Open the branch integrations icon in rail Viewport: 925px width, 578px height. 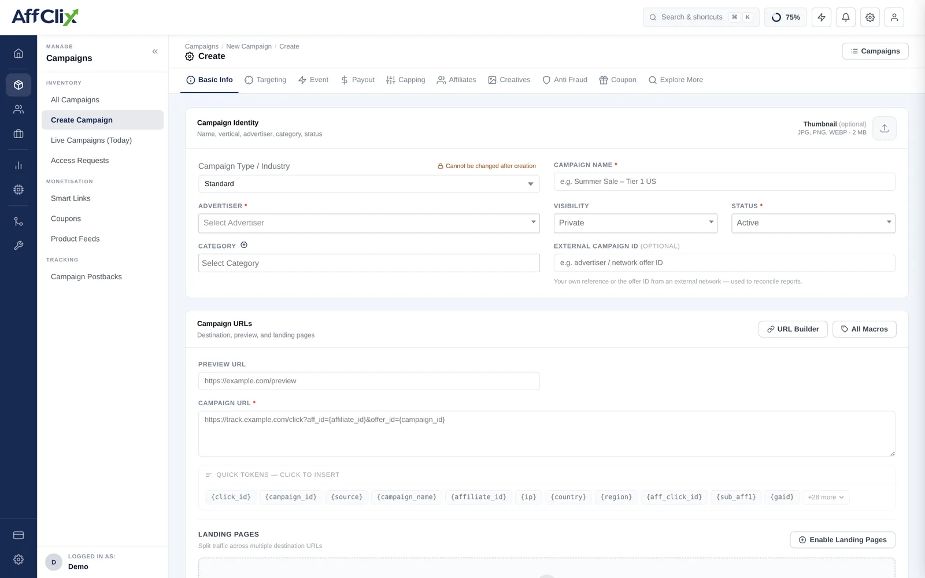18,221
